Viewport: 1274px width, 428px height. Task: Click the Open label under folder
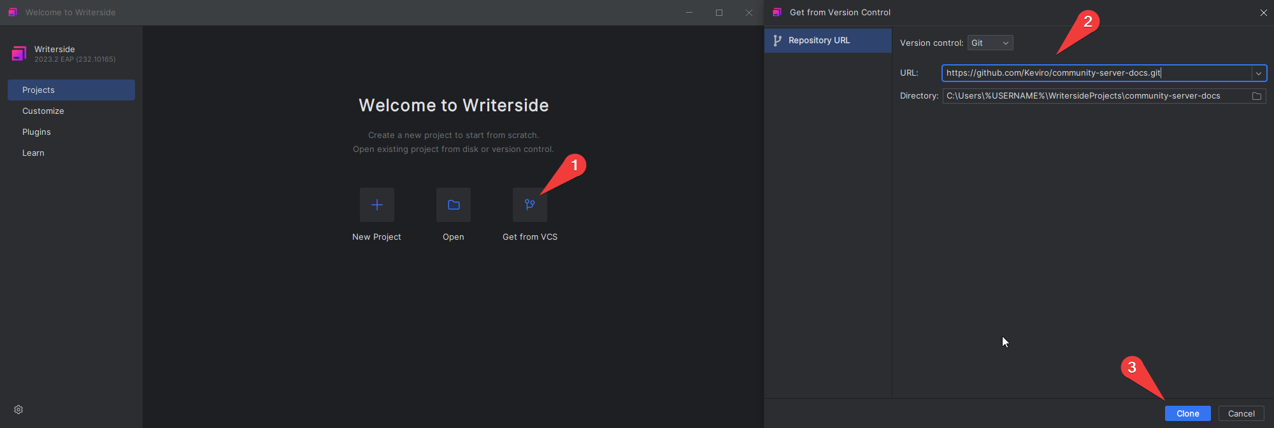[454, 237]
